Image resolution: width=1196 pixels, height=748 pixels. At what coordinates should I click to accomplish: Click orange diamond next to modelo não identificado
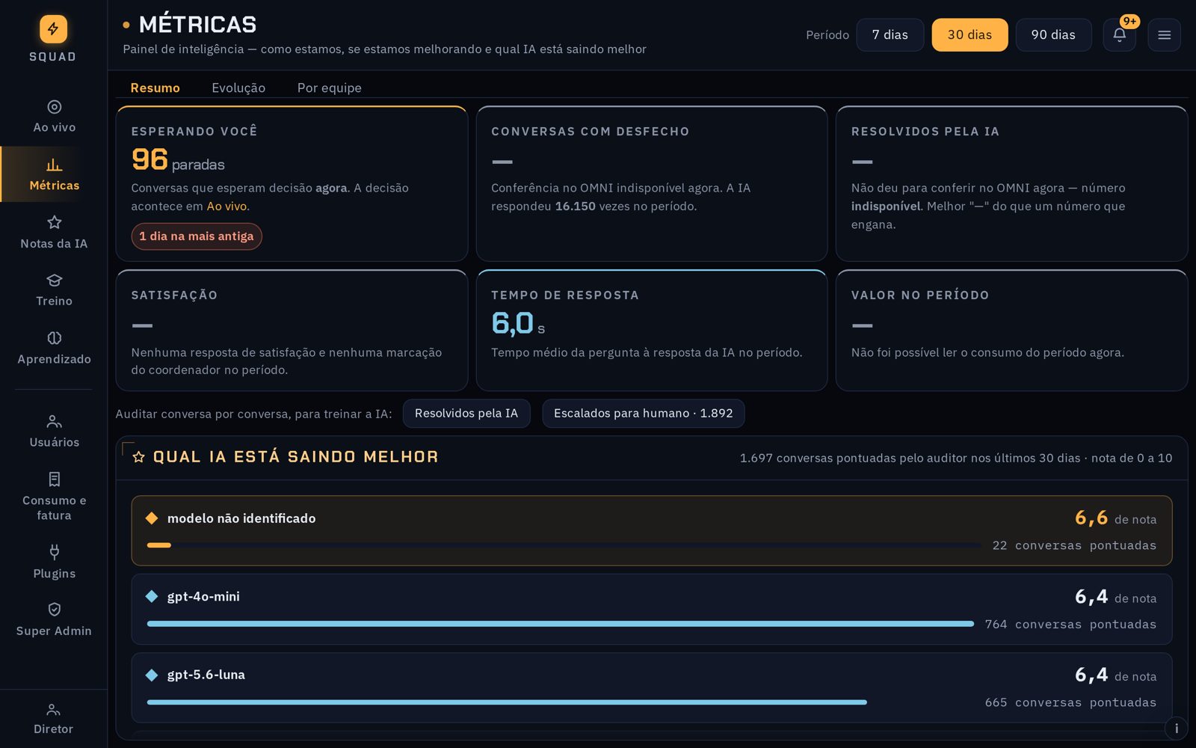152,518
